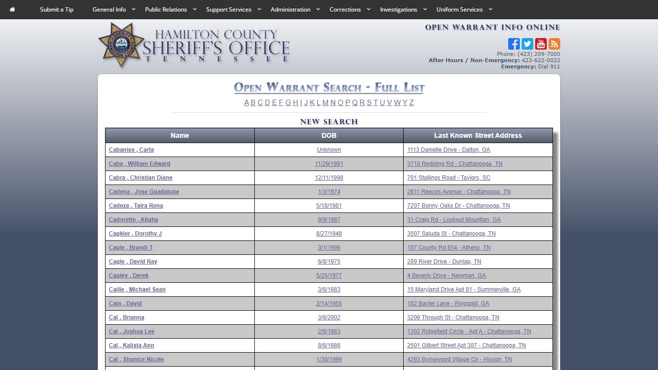Click address 31 Craig Rd - Lookout Mountian, GA
Viewport: 658px width, 370px height.
pos(454,220)
